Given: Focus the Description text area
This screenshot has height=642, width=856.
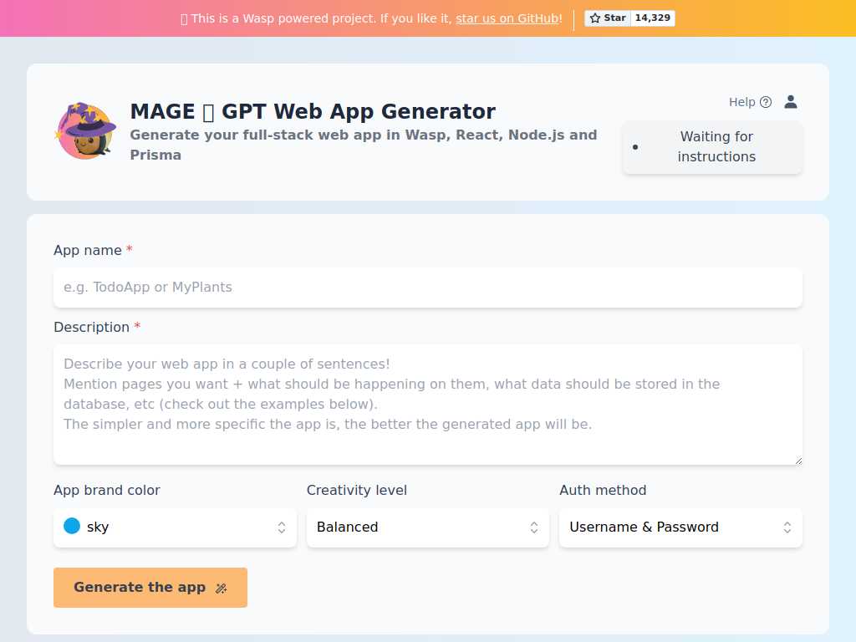Looking at the screenshot, I should click(428, 405).
